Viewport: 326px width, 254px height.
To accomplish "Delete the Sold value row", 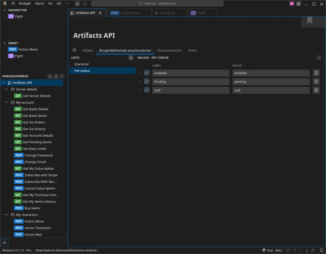I will pyautogui.click(x=316, y=90).
